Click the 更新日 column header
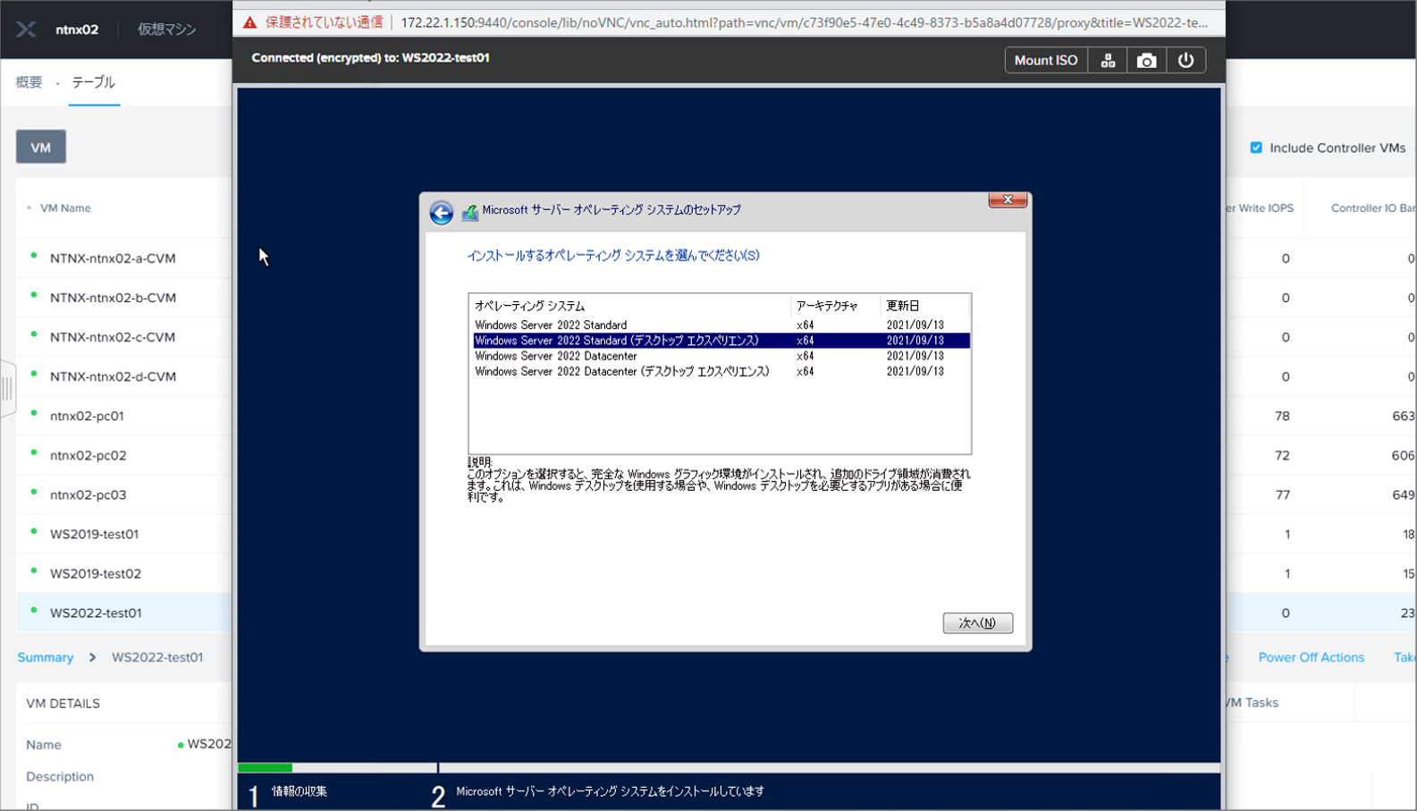The image size is (1417, 811). click(903, 306)
